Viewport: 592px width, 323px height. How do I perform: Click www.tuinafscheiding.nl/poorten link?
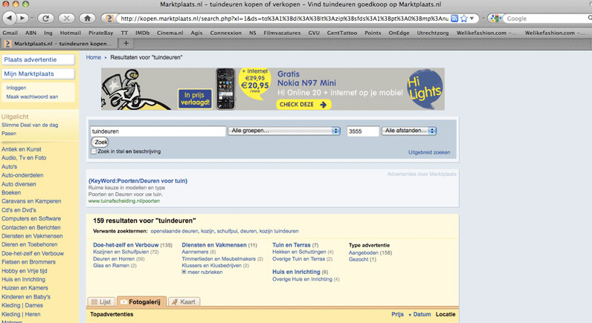click(x=124, y=201)
